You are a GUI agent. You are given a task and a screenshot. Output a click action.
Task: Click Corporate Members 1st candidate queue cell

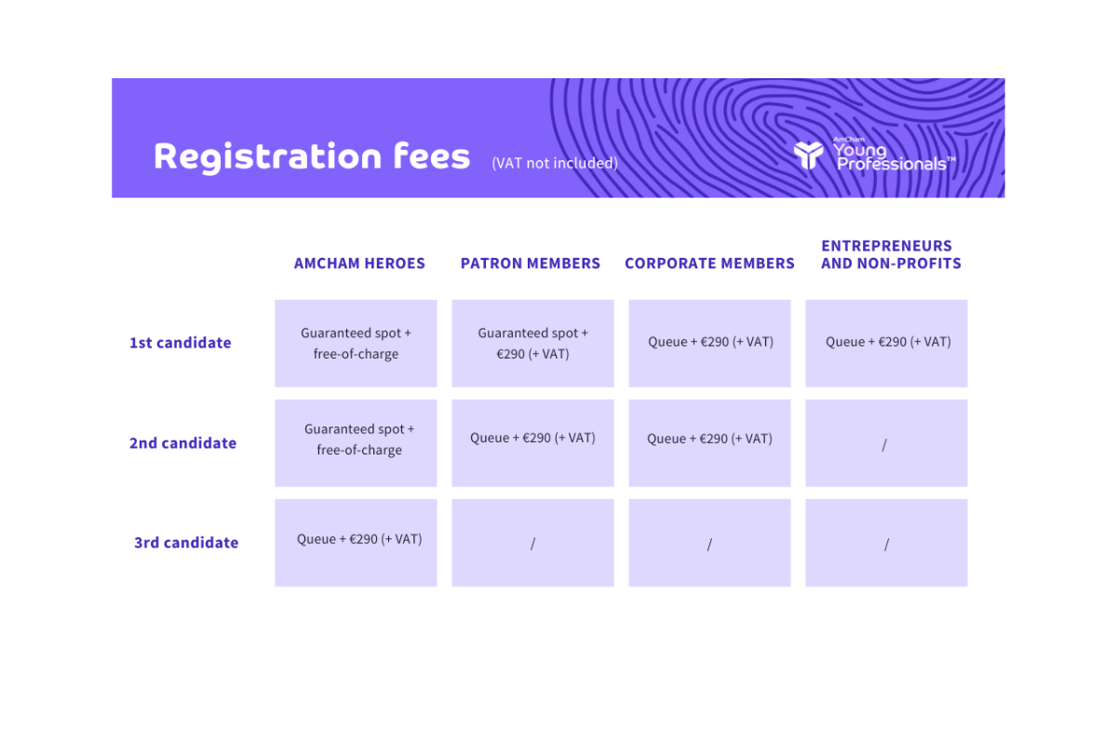[709, 344]
